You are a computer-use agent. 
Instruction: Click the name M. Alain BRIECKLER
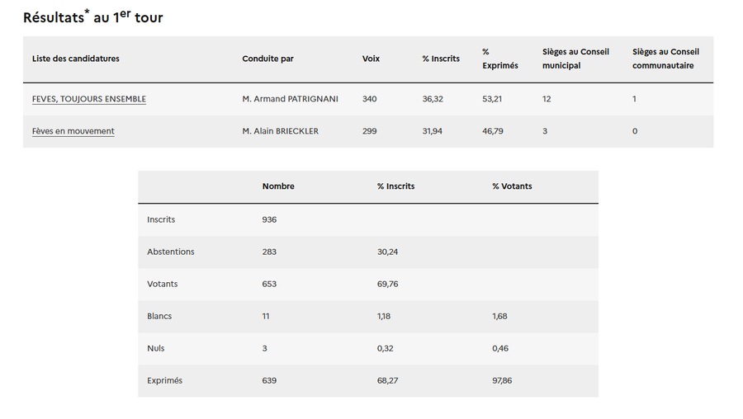tap(280, 131)
